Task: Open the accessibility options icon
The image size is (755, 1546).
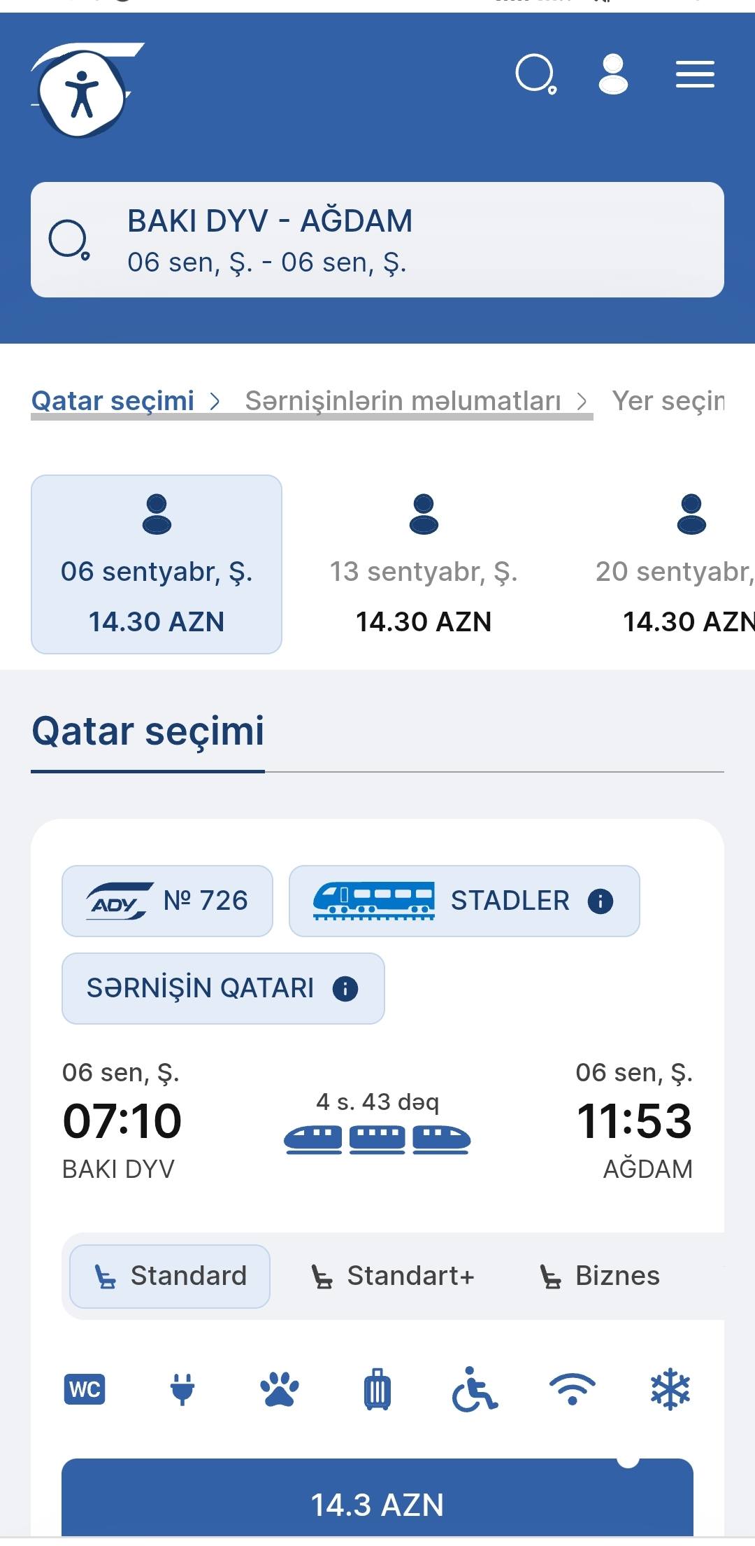Action: coord(82,92)
